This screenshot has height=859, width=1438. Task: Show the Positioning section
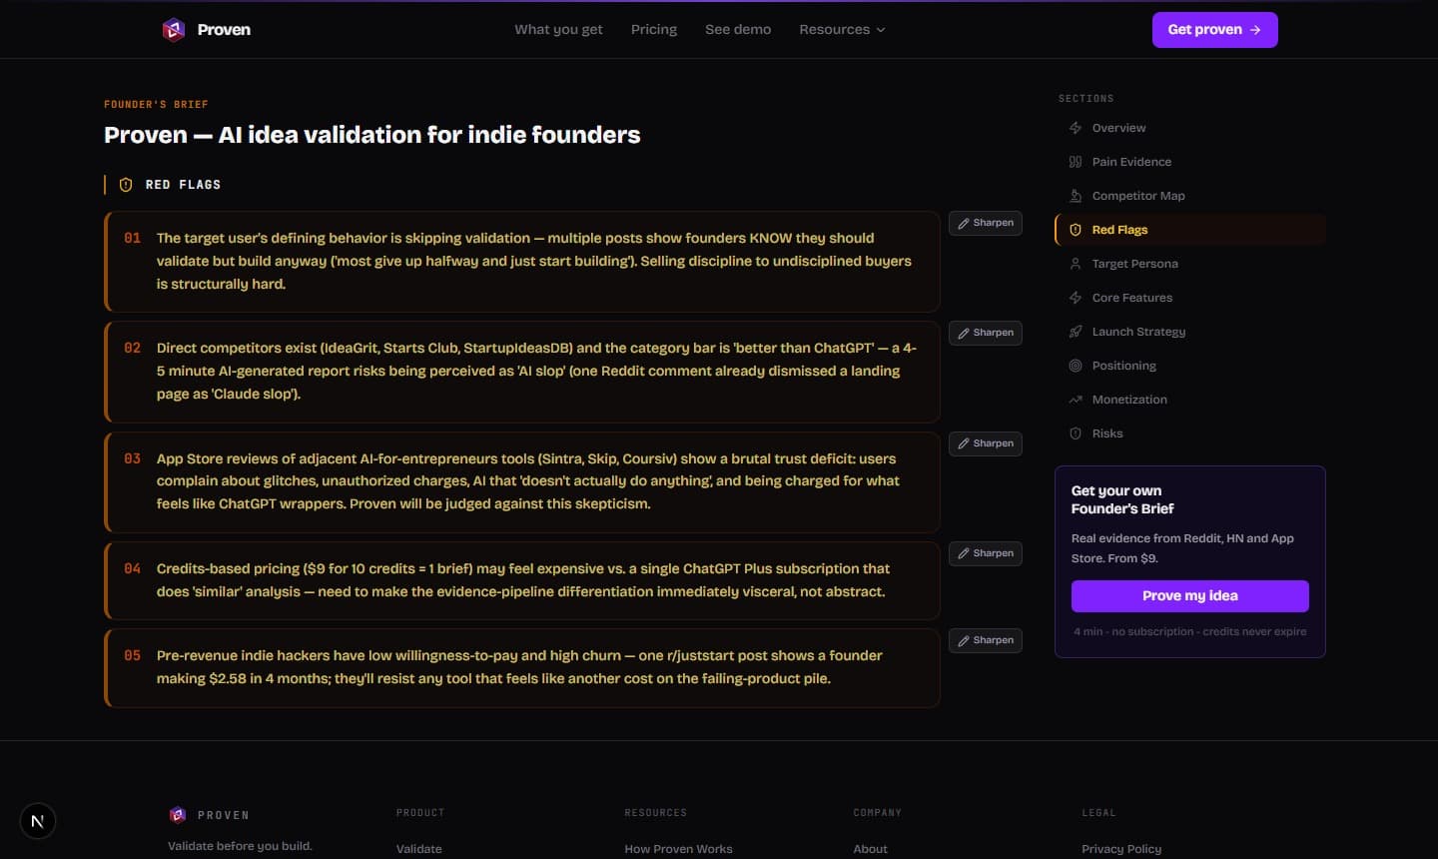1190,366
